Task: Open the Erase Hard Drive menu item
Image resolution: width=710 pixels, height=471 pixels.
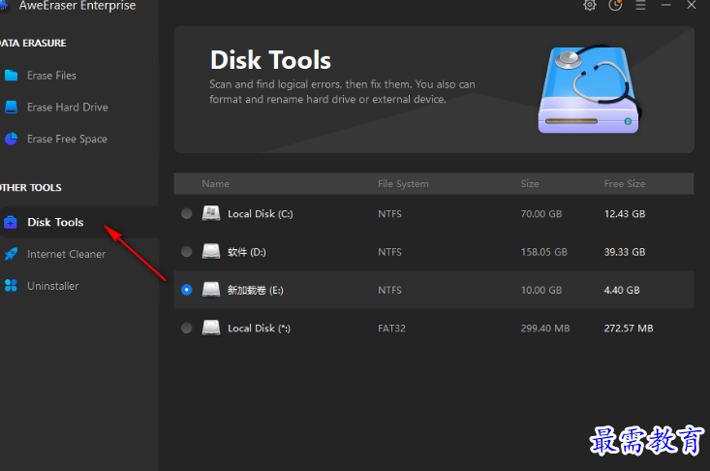Action: (67, 108)
